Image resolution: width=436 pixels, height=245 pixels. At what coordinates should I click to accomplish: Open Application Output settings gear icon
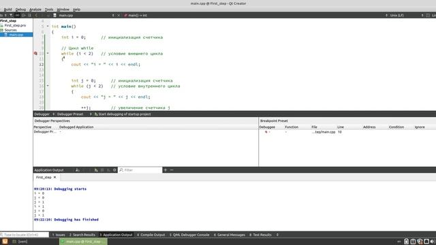tap(114, 170)
